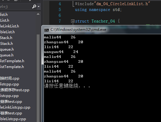Open the file ending in leLinkList.h
Image resolution: width=161 pixels, height=122 pixels.
pos(9,26)
